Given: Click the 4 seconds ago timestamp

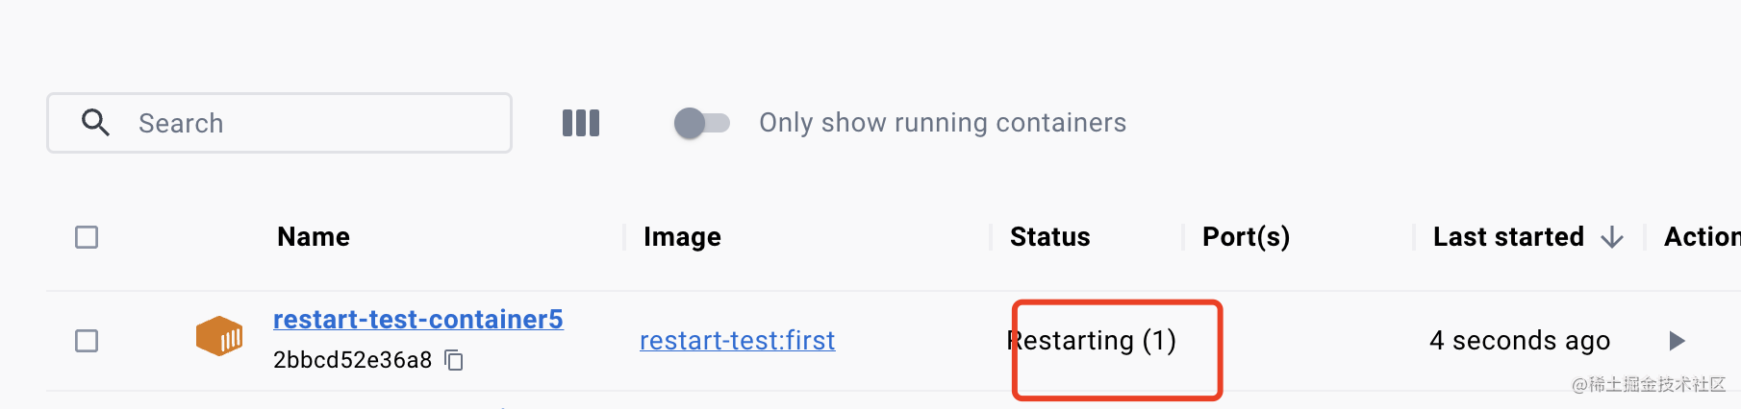Looking at the screenshot, I should (1519, 341).
